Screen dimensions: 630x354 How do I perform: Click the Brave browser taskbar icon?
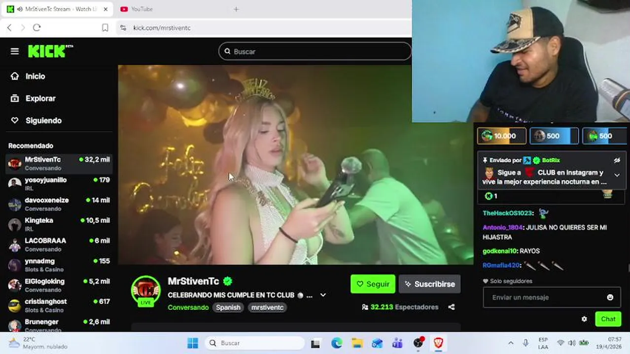[x=438, y=343]
